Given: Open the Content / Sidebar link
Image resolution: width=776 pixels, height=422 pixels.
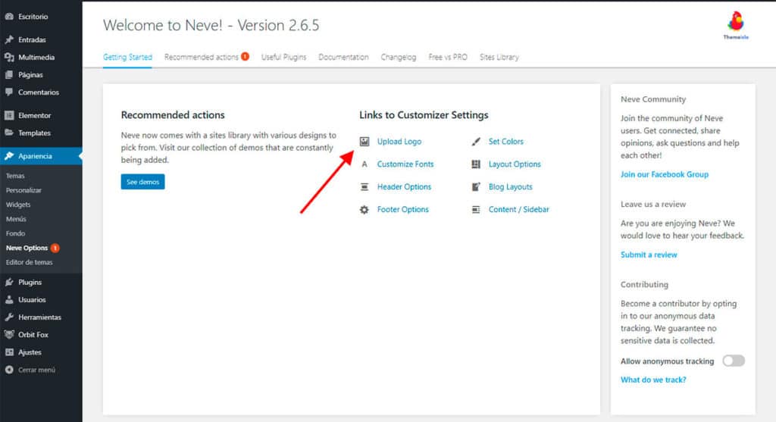Looking at the screenshot, I should pyautogui.click(x=518, y=210).
